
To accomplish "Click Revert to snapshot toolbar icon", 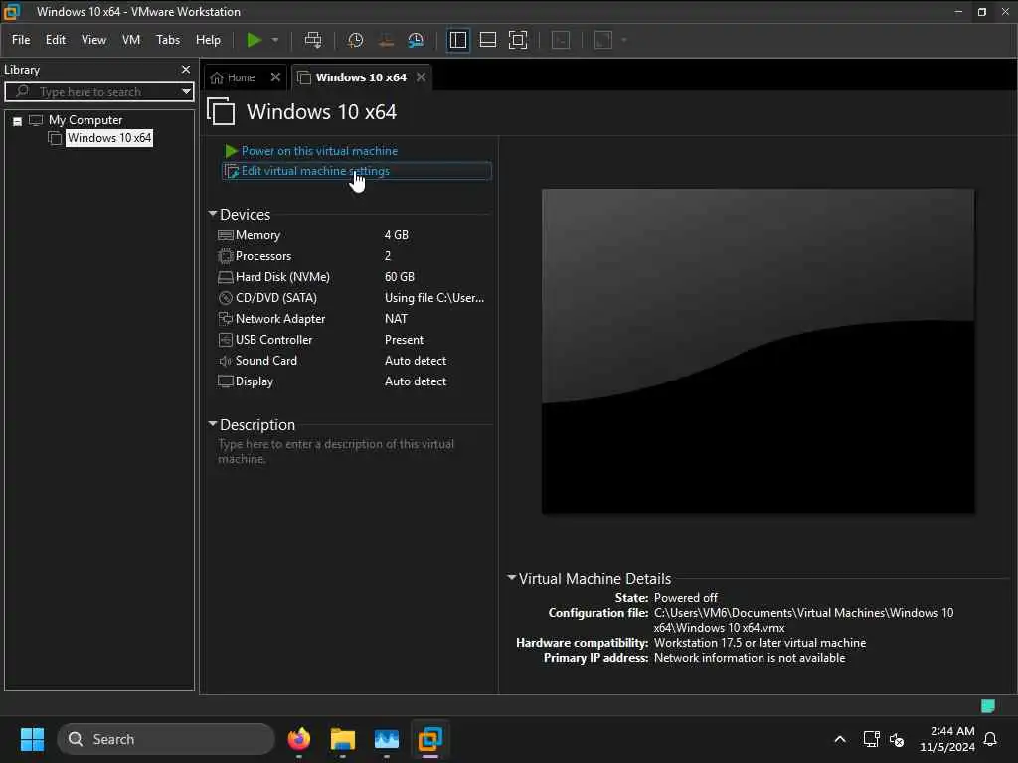I will point(386,40).
